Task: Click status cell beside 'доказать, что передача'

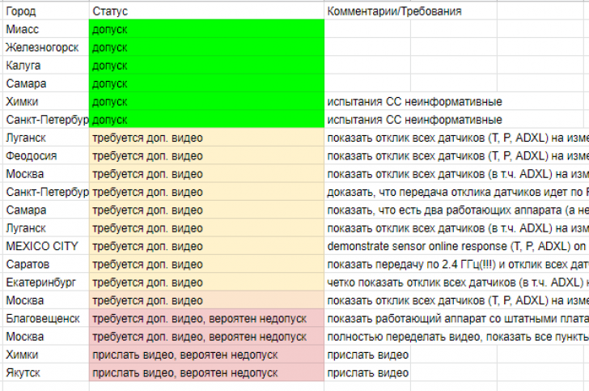Action: (x=206, y=192)
